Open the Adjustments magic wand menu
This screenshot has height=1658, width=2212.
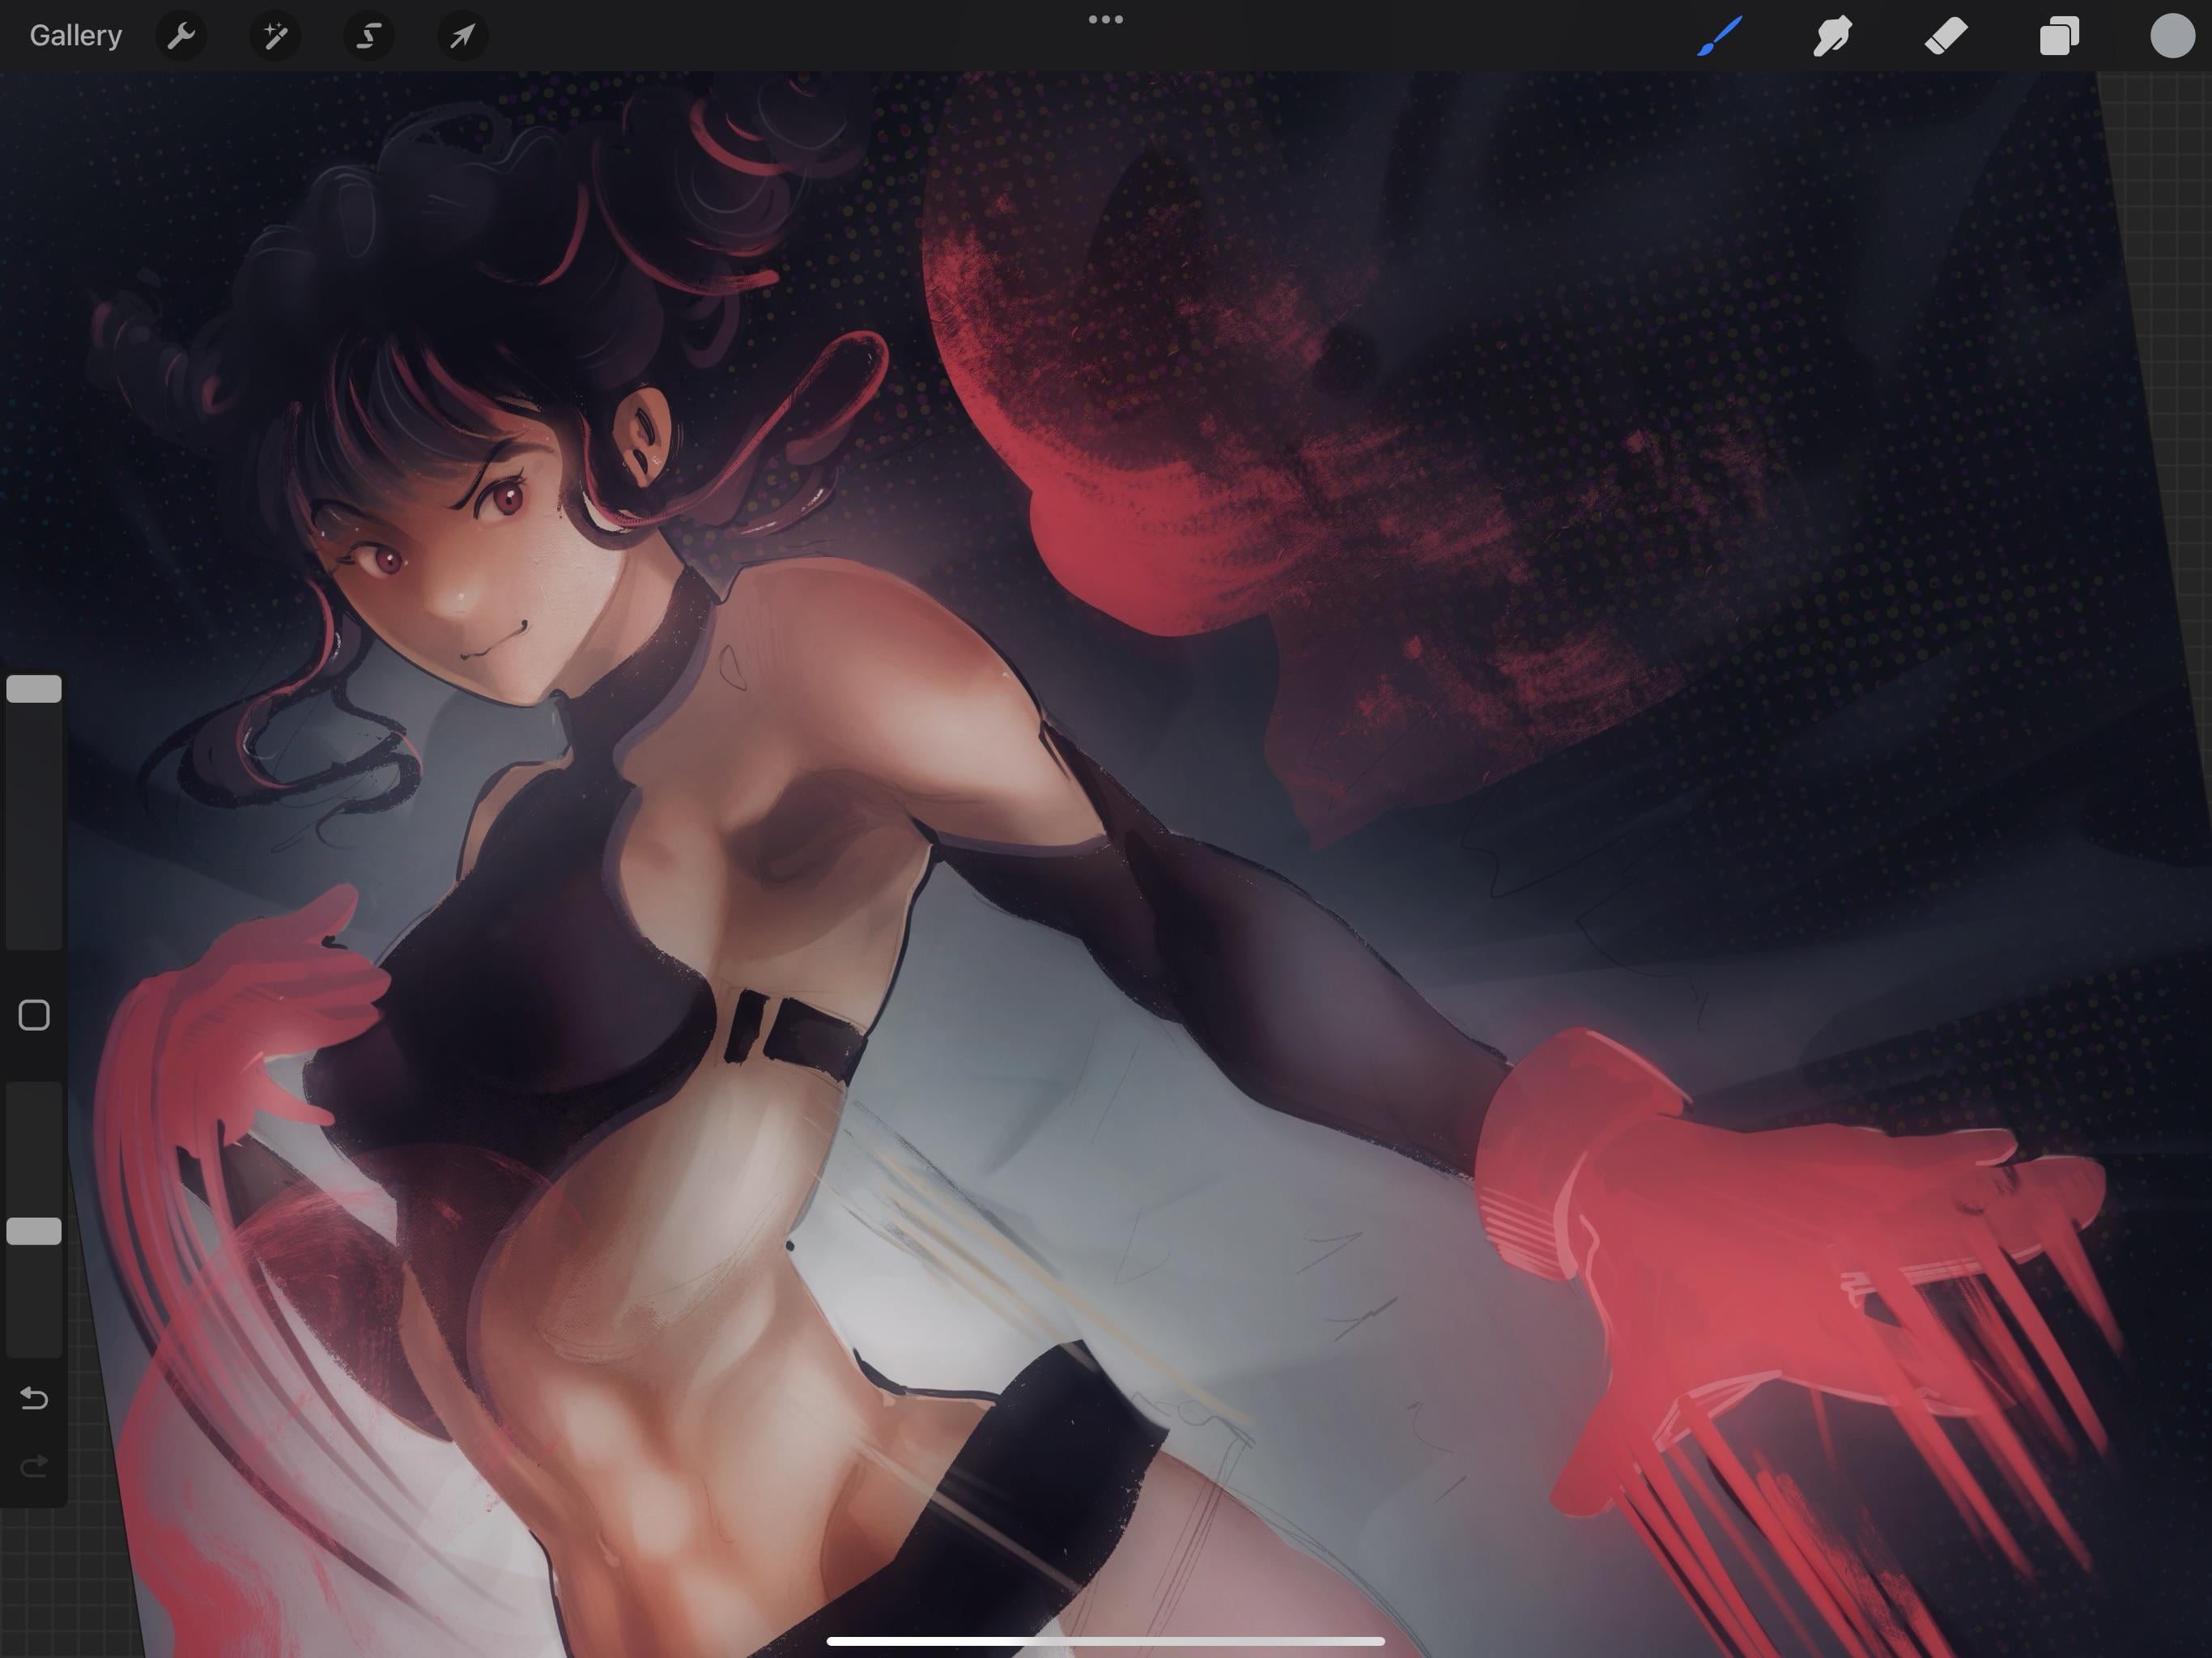pos(275,36)
